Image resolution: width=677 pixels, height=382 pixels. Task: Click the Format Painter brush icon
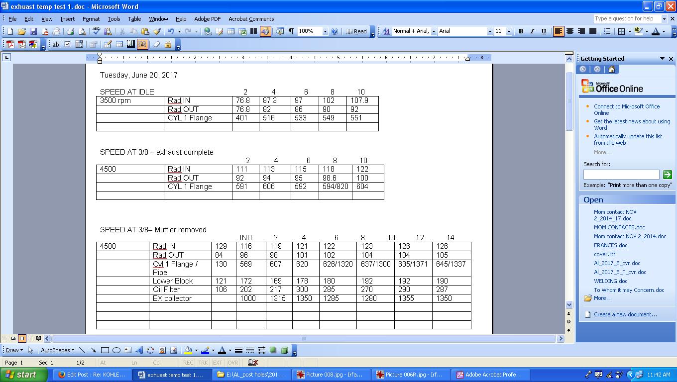(157, 31)
